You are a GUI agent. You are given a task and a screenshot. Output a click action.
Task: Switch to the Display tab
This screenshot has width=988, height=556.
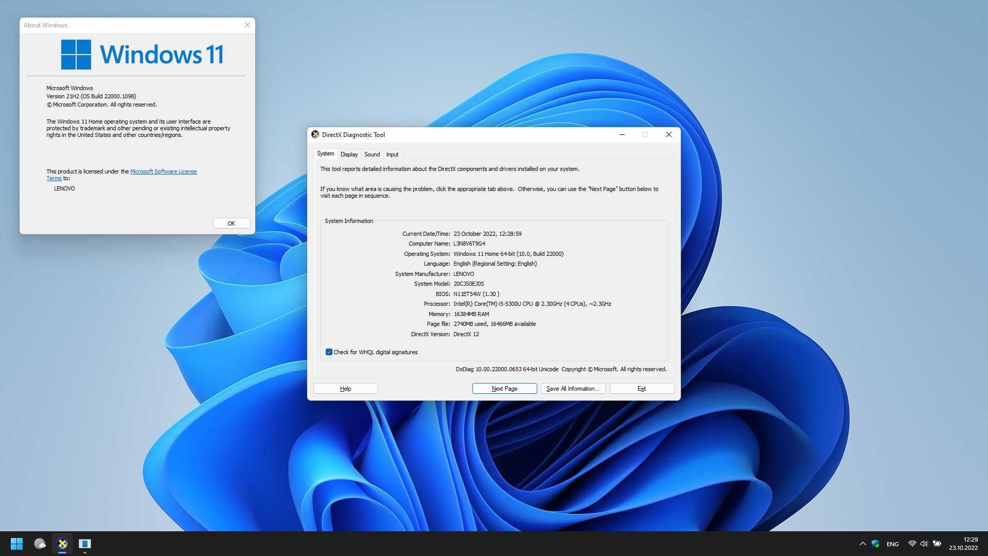pyautogui.click(x=348, y=154)
